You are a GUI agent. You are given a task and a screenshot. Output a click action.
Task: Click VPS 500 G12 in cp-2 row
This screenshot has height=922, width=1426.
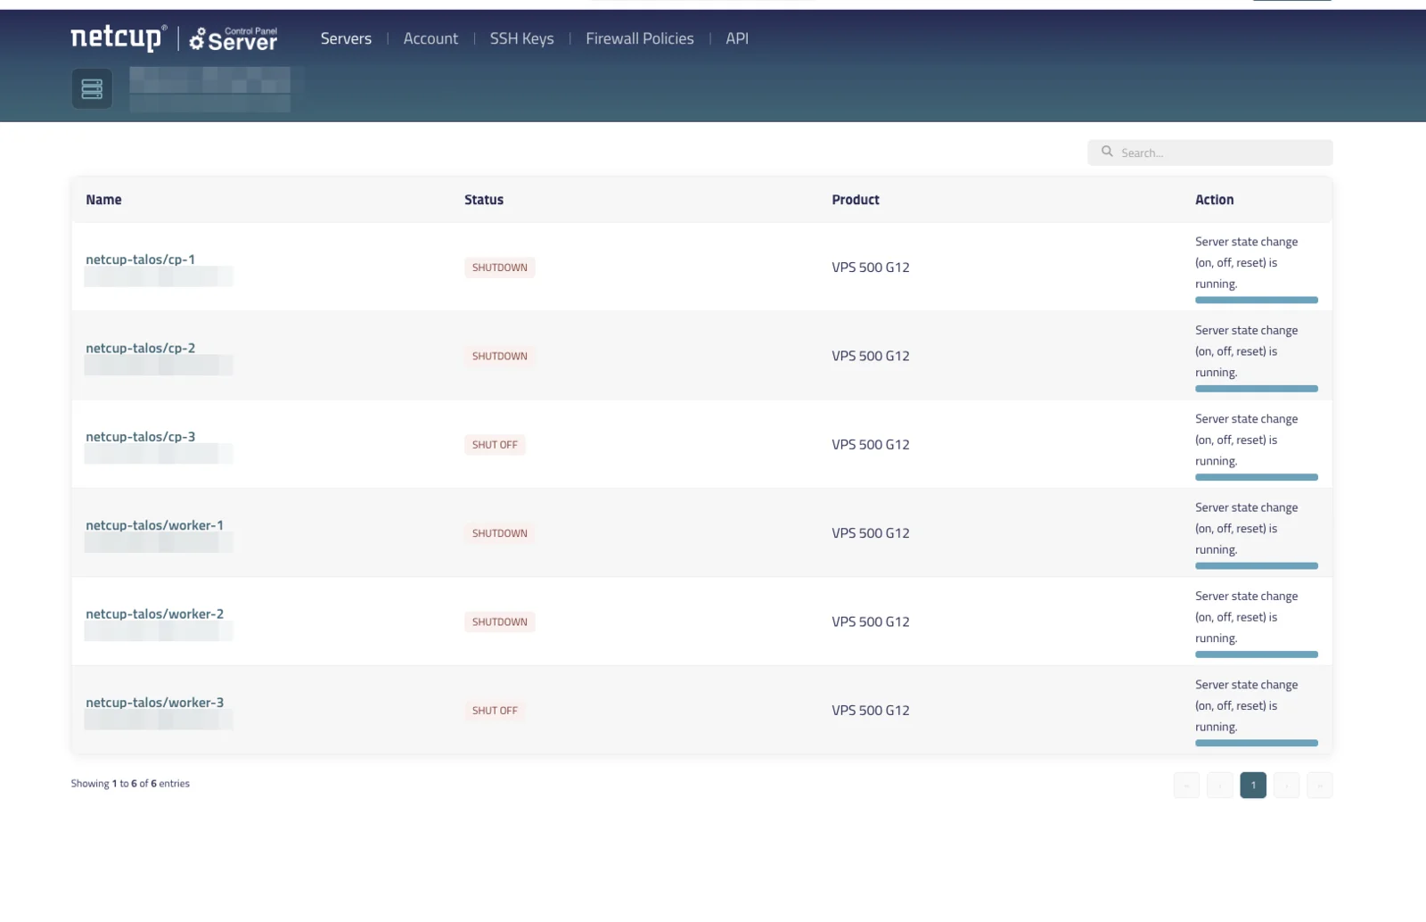click(x=871, y=356)
